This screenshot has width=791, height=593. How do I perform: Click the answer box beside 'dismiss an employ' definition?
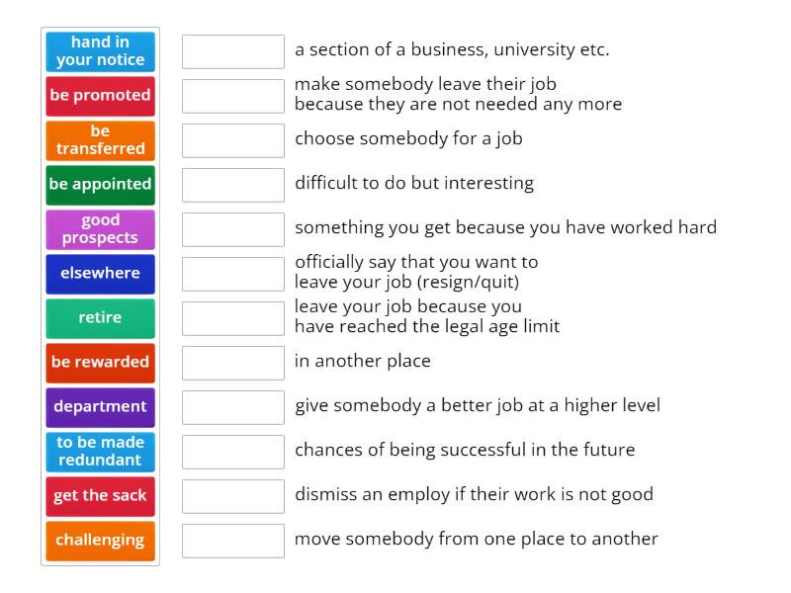click(x=232, y=494)
